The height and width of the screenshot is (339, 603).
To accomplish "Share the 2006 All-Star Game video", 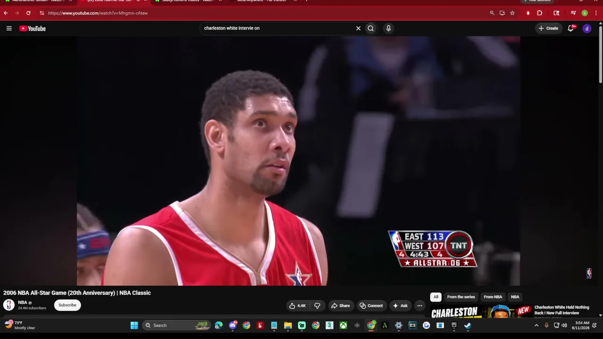I will point(340,306).
